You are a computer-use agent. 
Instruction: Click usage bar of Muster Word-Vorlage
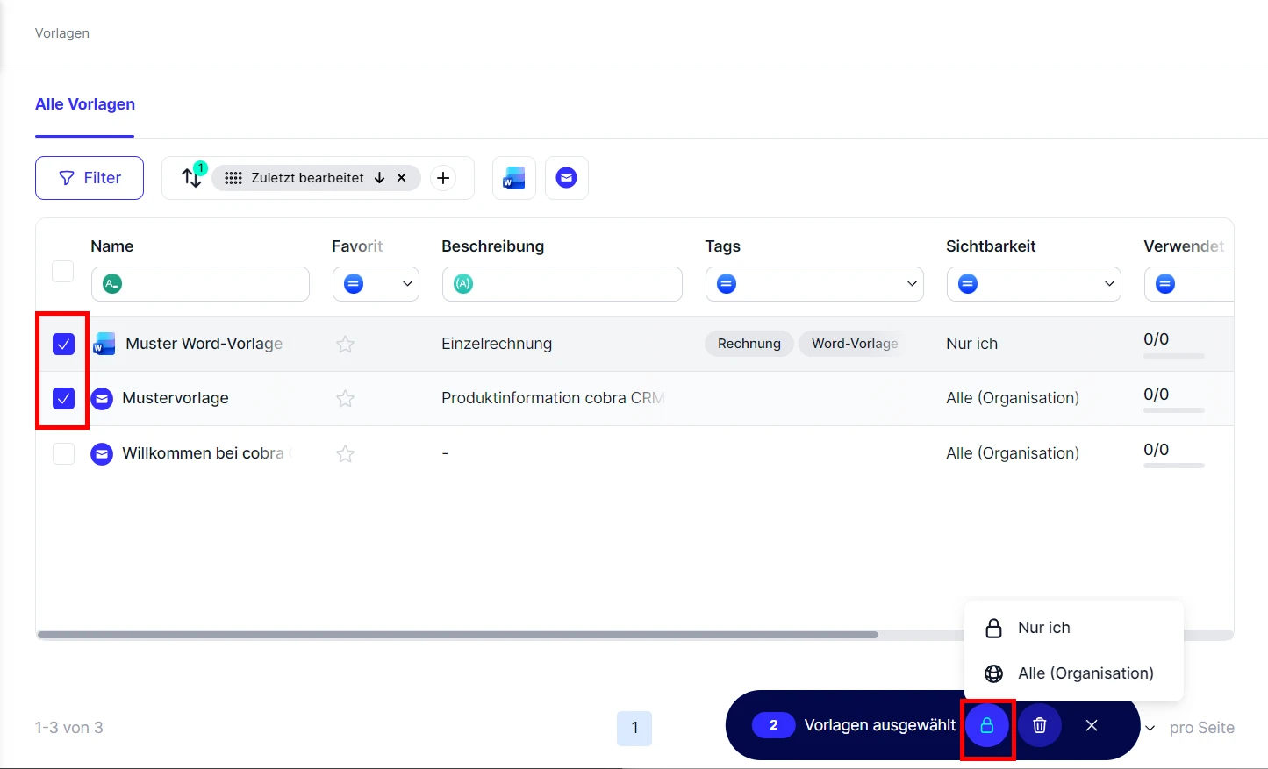[1174, 356]
